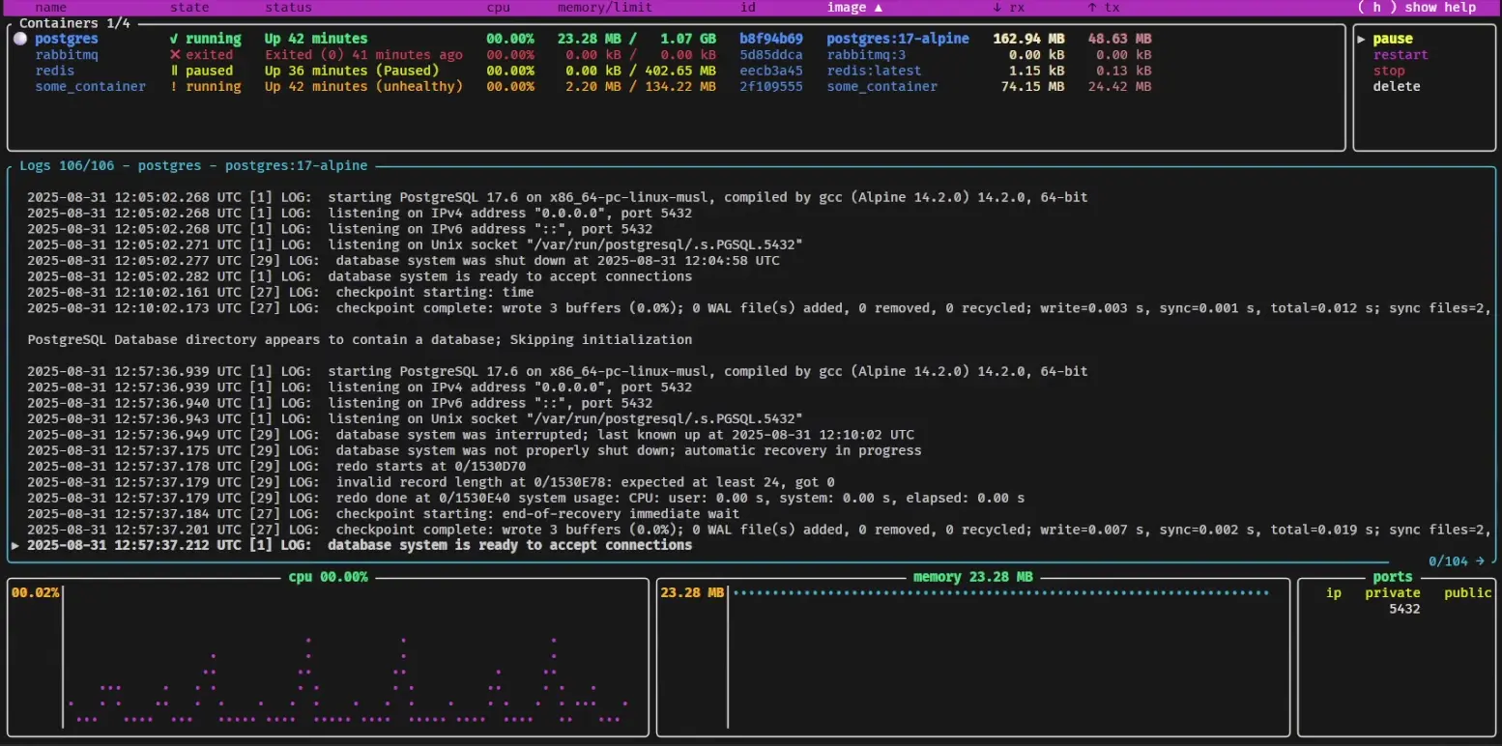Click the 74.15 MB rx value
The height and width of the screenshot is (746, 1502).
[1032, 86]
